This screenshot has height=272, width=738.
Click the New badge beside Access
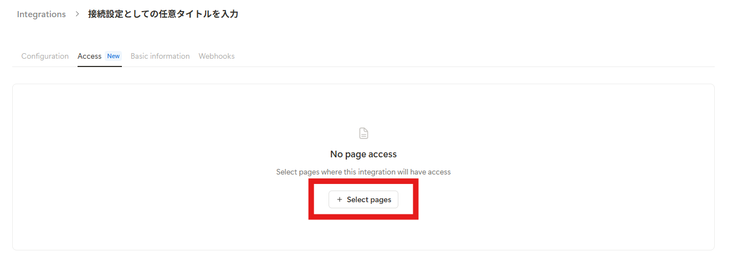tap(114, 56)
